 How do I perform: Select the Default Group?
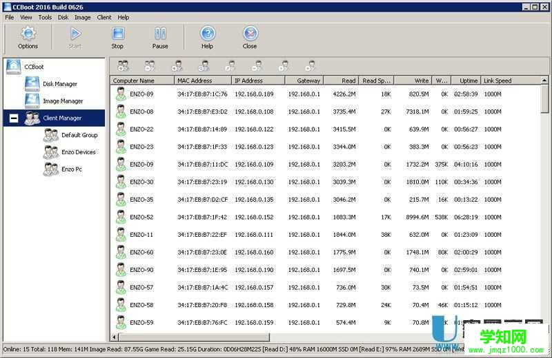point(79,135)
